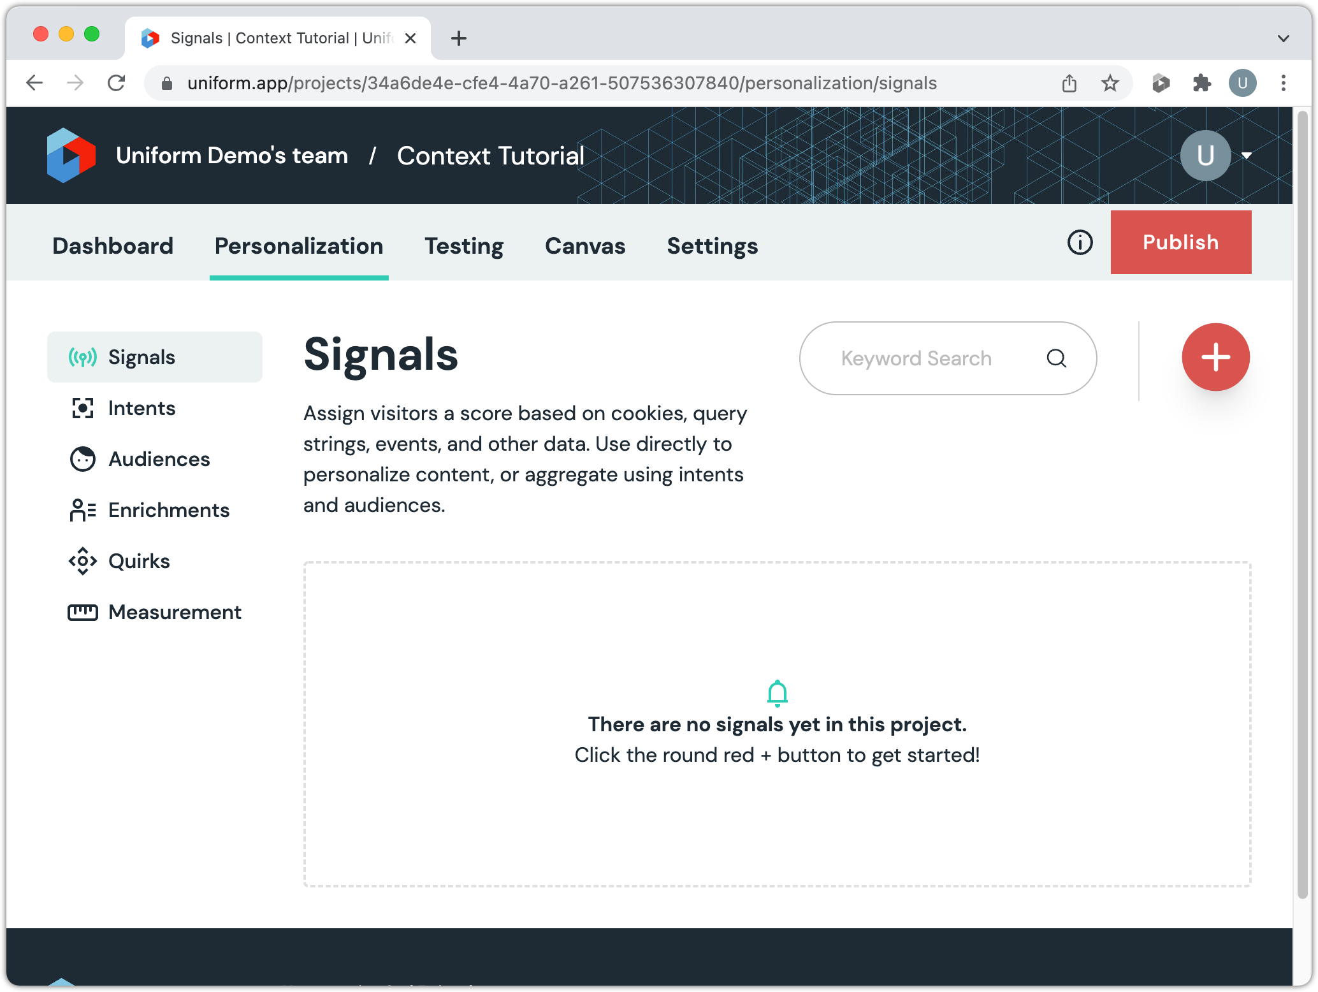Screen dimensions: 1318x992
Task: Click the red round add signal button
Action: [x=1215, y=357]
